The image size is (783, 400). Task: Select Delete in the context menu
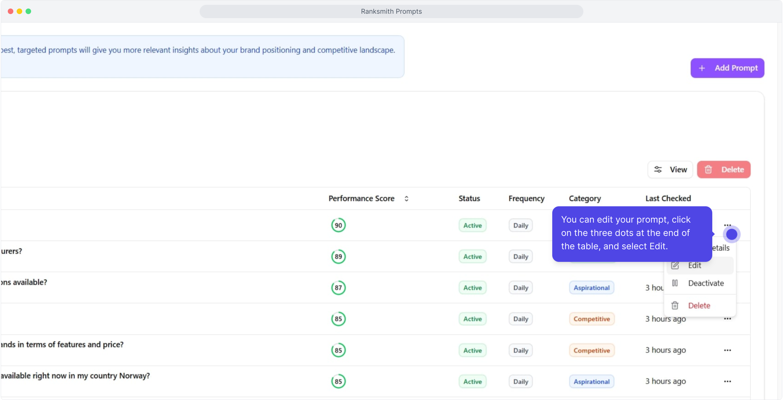coord(699,306)
